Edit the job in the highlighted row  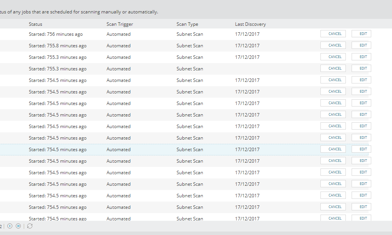point(361,149)
